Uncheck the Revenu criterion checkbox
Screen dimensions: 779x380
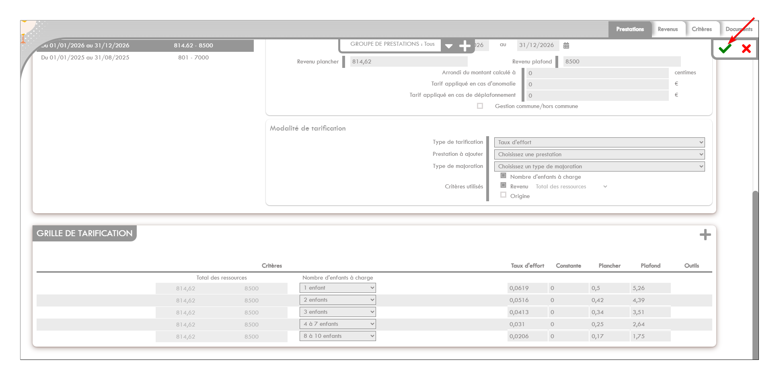(503, 186)
